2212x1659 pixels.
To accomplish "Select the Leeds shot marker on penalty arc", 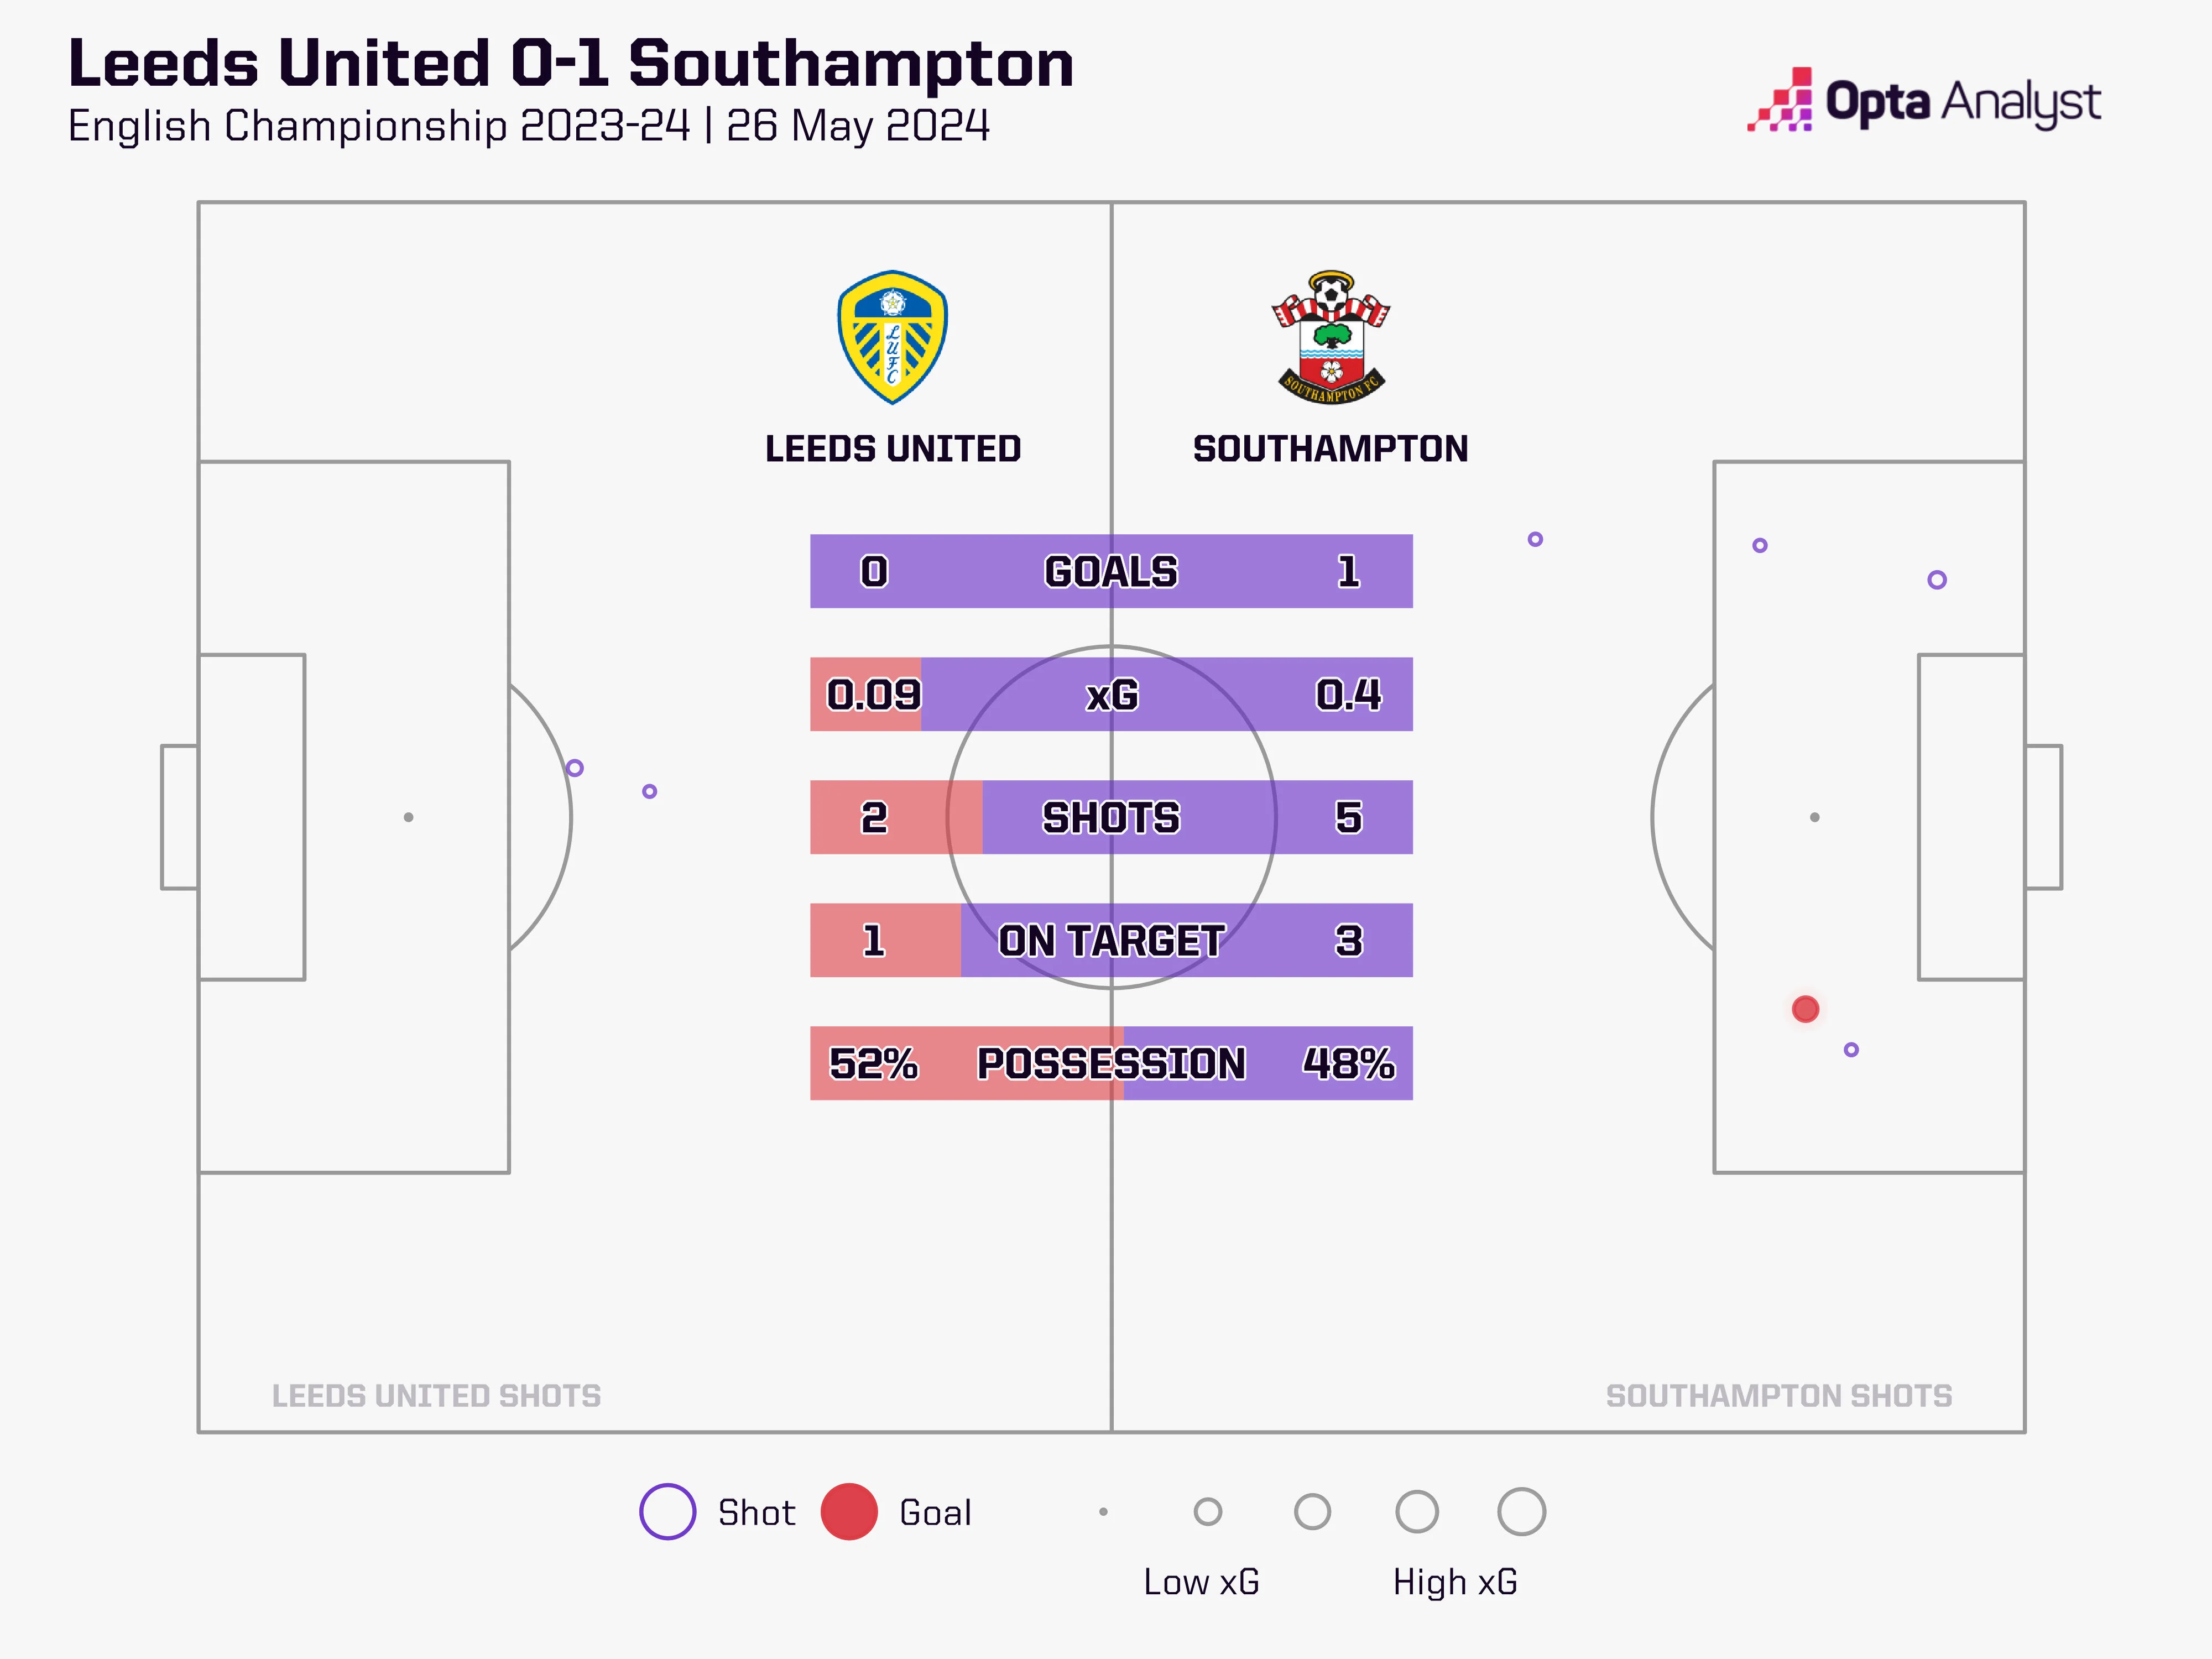I will tap(574, 768).
